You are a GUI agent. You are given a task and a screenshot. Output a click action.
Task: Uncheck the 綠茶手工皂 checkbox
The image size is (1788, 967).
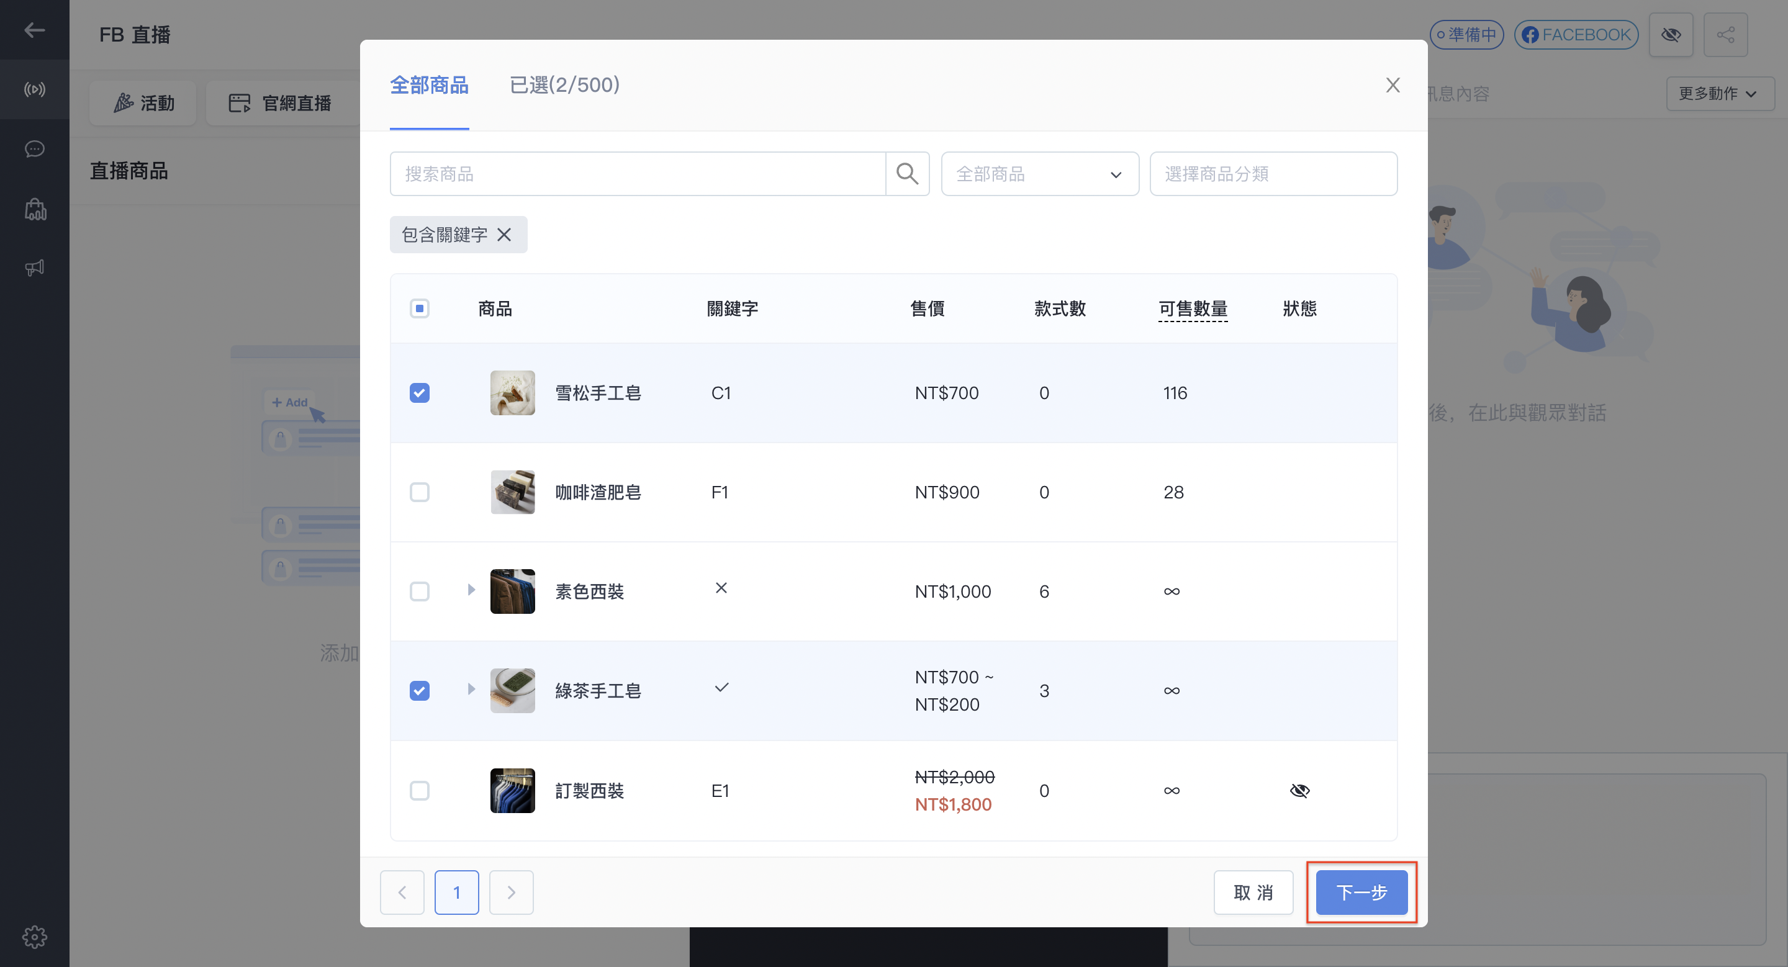[x=419, y=690]
